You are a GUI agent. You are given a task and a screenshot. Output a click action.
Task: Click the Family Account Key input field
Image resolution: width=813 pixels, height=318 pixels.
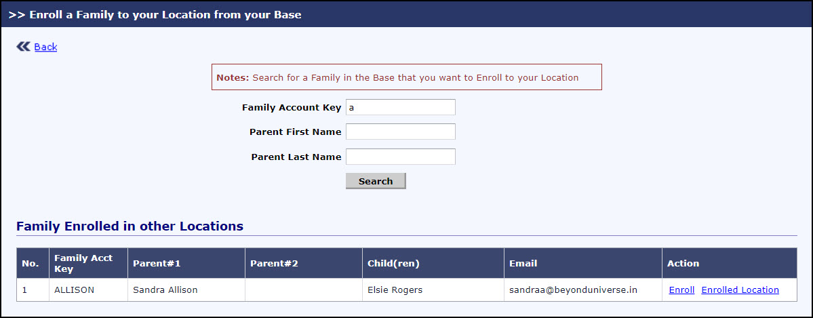click(x=400, y=107)
